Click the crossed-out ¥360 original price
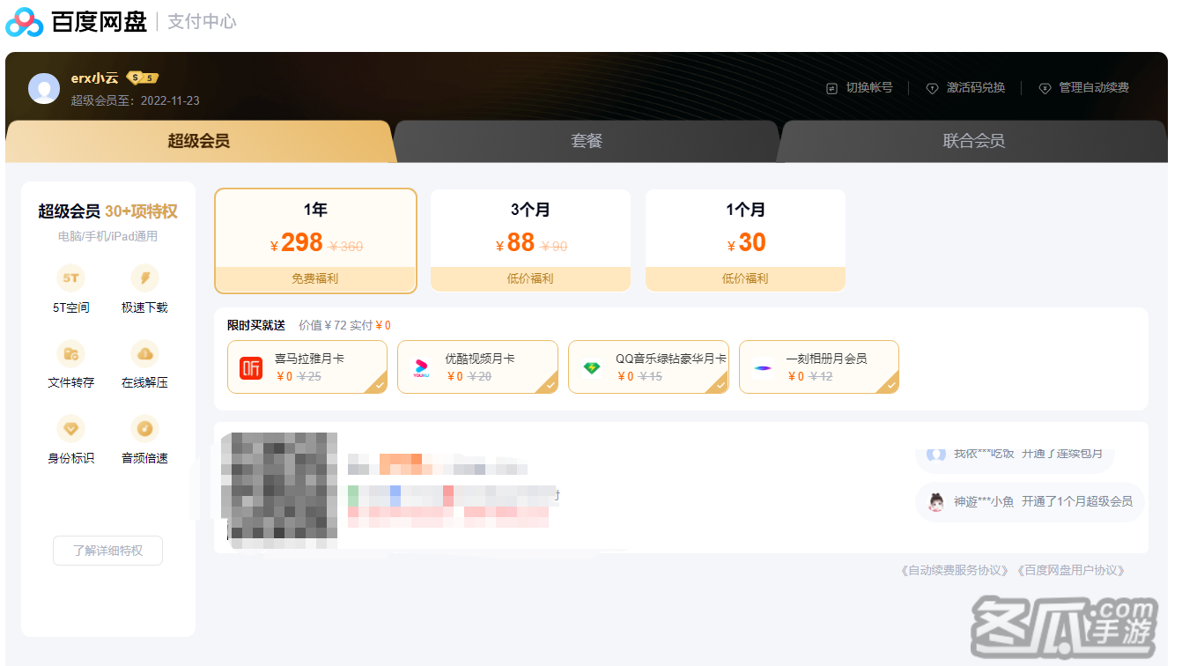The image size is (1182, 666). point(346,247)
